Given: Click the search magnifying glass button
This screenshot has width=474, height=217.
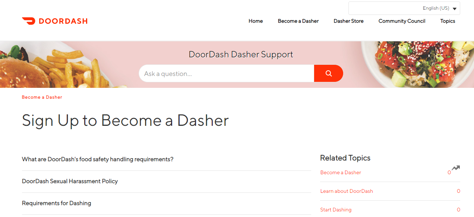Looking at the screenshot, I should point(328,73).
